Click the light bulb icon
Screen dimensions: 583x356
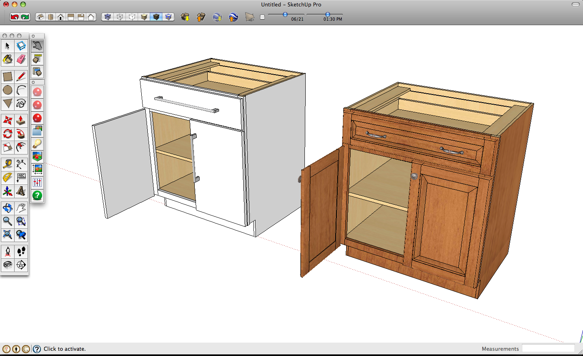37,144
